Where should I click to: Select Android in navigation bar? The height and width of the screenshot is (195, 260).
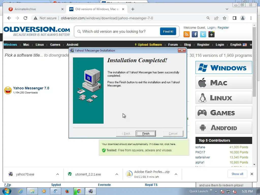click(x=72, y=44)
